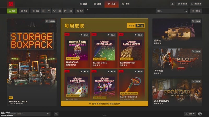Open the 库存 inventory tab
209x117 pixels.
pos(126,4)
